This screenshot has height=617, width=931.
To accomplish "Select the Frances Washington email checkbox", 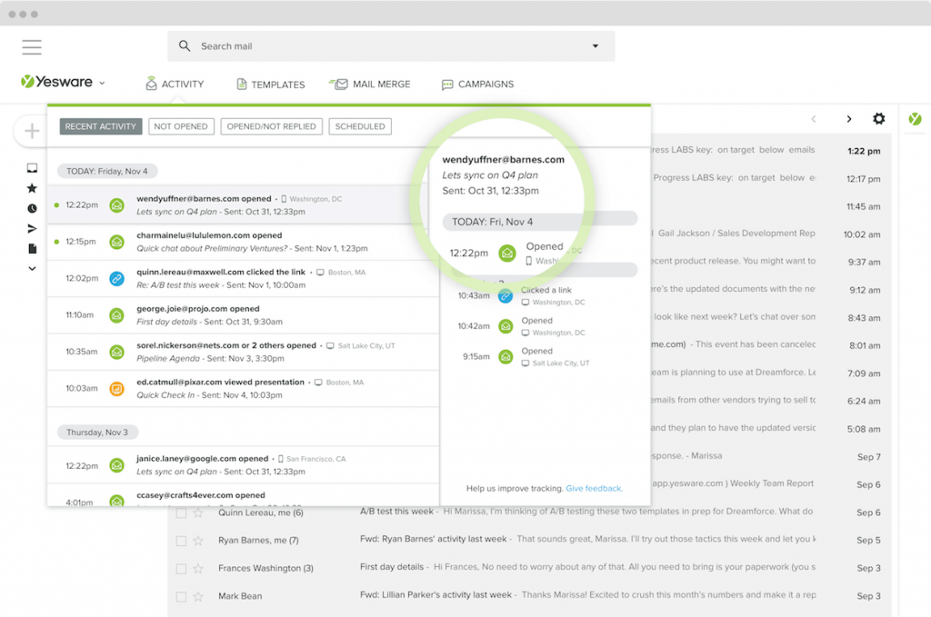I will coord(181,569).
